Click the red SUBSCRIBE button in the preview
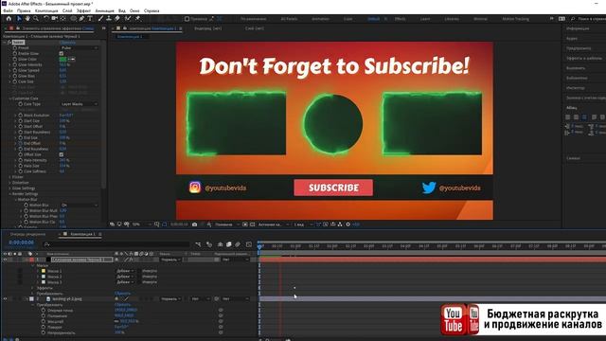Image resolution: width=606 pixels, height=341 pixels. (x=333, y=188)
